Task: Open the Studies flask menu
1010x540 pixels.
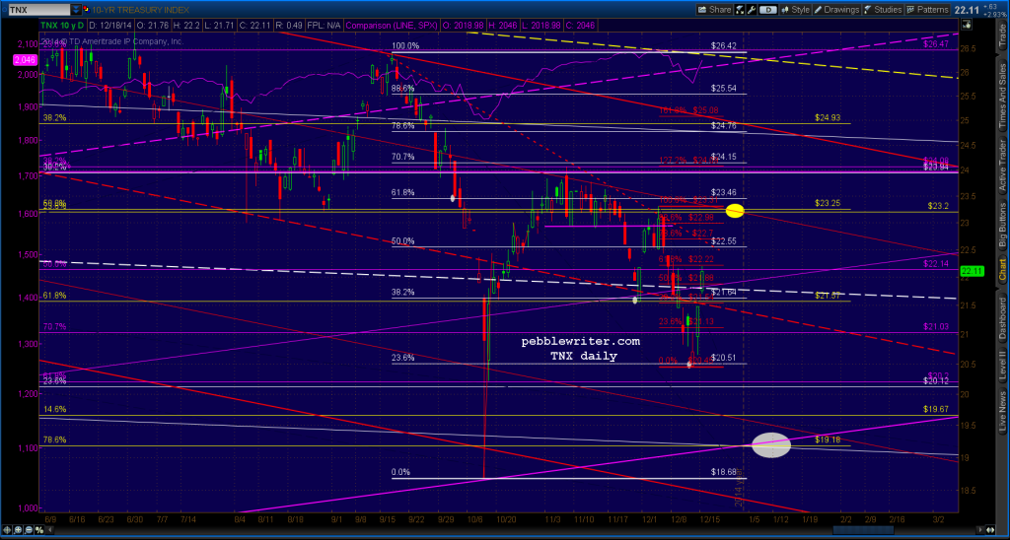Action: coord(883,10)
